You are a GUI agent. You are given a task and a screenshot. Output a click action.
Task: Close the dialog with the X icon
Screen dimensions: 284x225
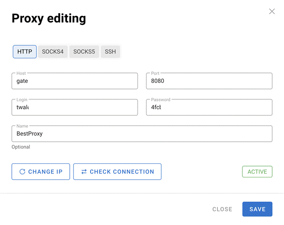coord(272,11)
